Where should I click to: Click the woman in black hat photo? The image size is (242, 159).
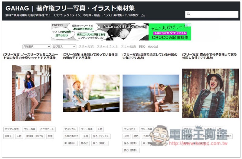[210, 93]
